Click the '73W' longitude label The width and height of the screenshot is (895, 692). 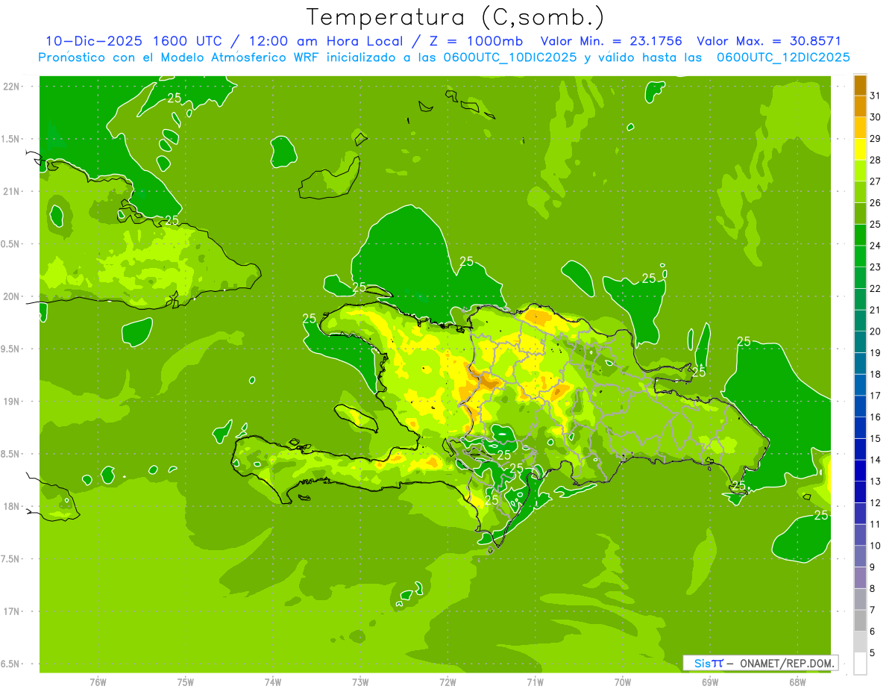[x=360, y=682]
